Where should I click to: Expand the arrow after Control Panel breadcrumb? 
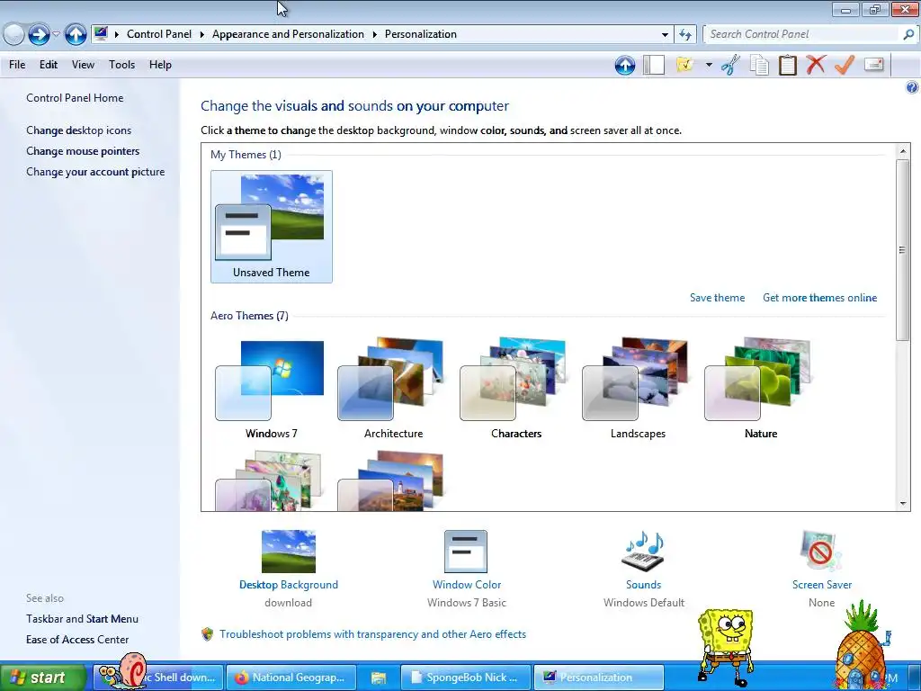(x=201, y=34)
